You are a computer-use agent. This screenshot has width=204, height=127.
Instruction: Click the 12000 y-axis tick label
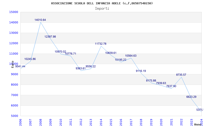[x=14, y=43]
